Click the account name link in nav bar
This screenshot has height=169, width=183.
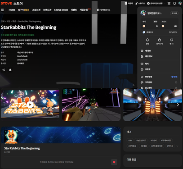pyautogui.click(x=103, y=10)
